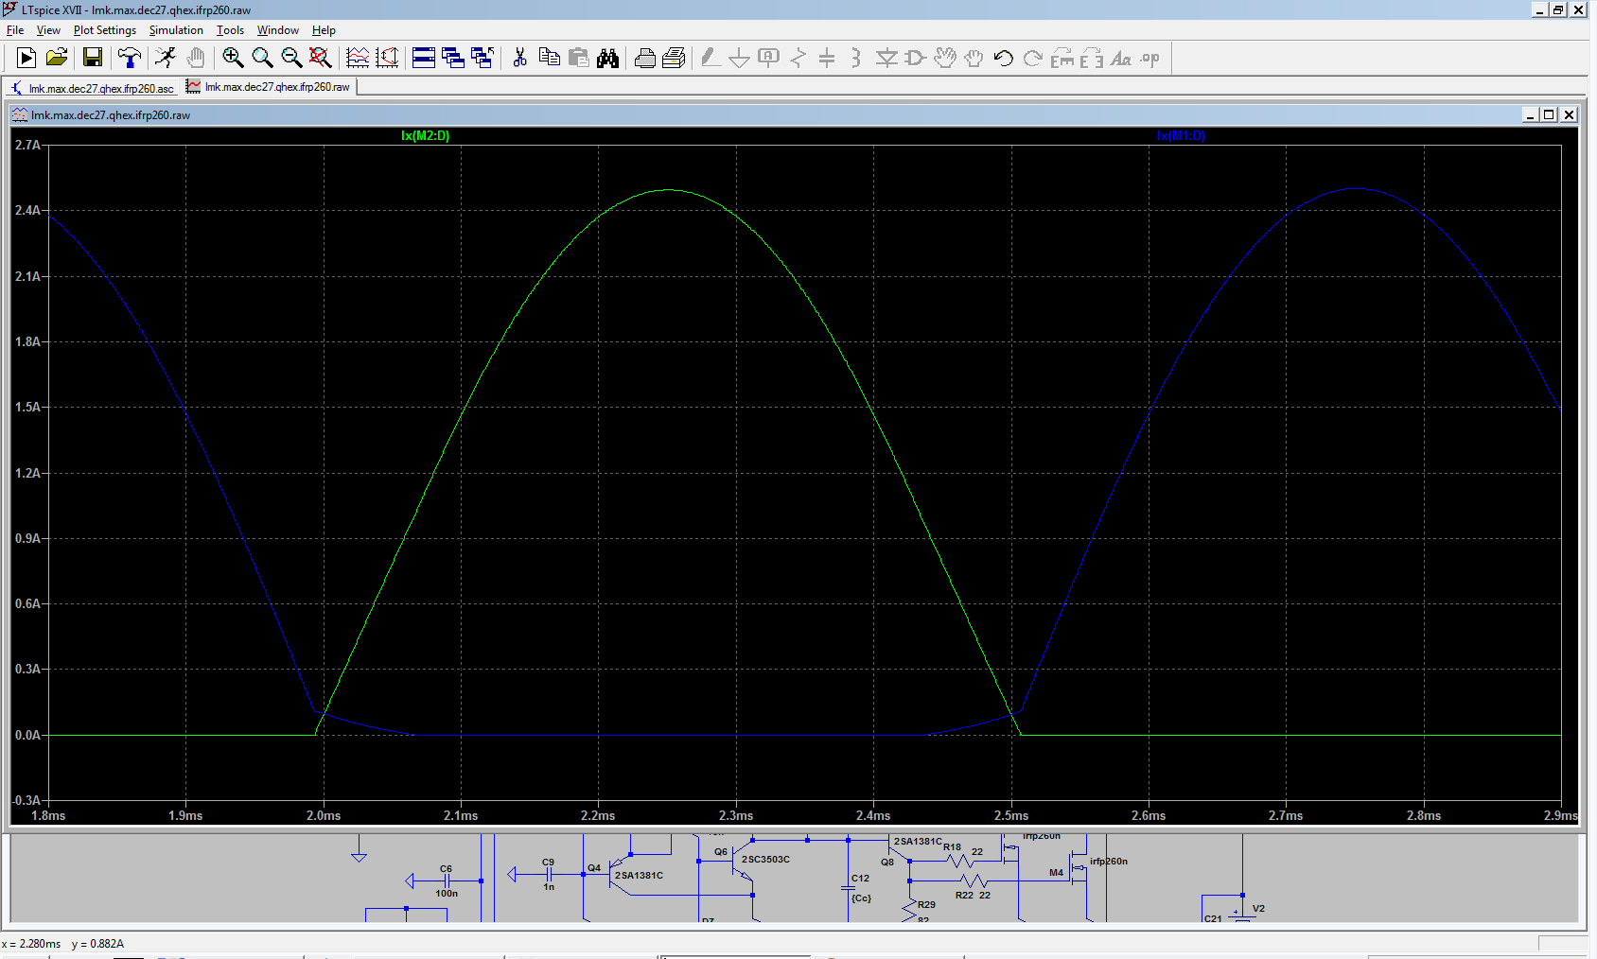Screen dimensions: 1597x959
Task: Select the Place Component gate icon
Action: coord(915,59)
